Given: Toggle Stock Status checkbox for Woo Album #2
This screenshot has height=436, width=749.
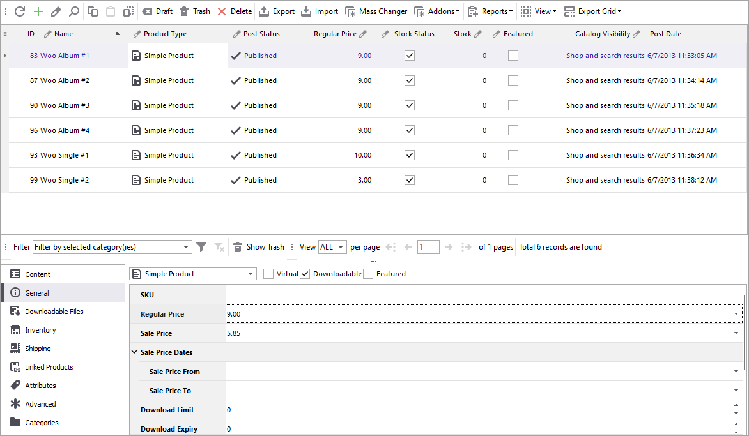Looking at the screenshot, I should [x=410, y=80].
